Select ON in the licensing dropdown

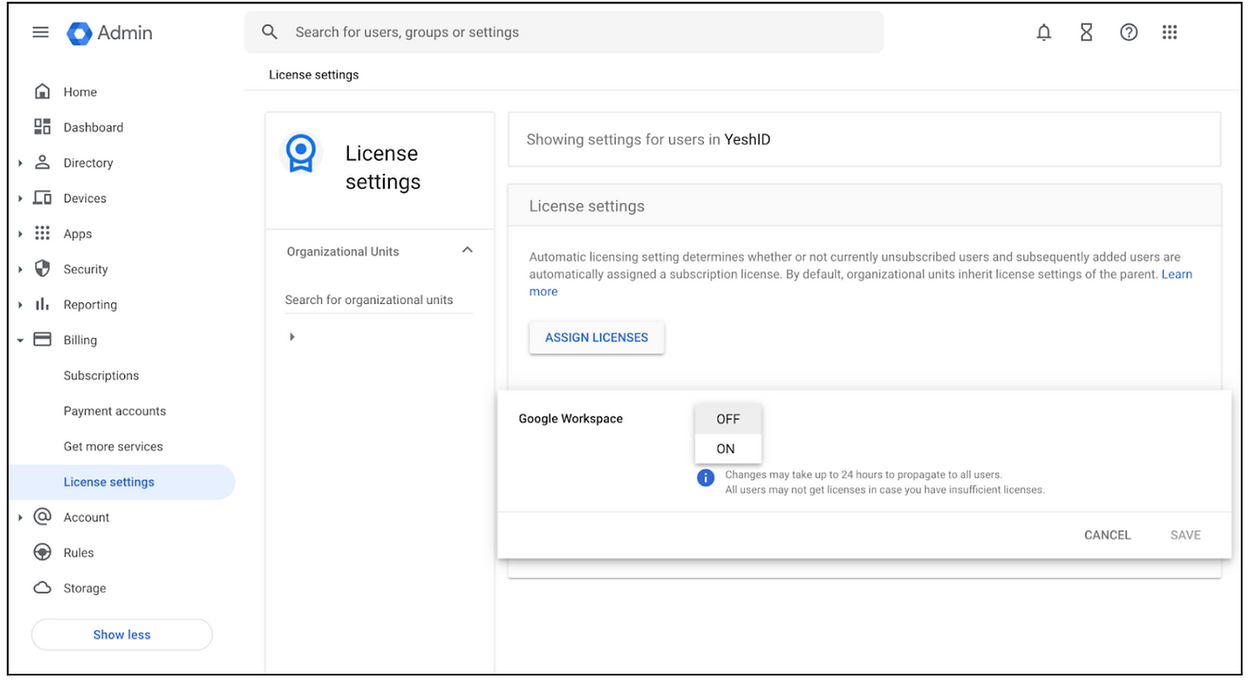728,449
